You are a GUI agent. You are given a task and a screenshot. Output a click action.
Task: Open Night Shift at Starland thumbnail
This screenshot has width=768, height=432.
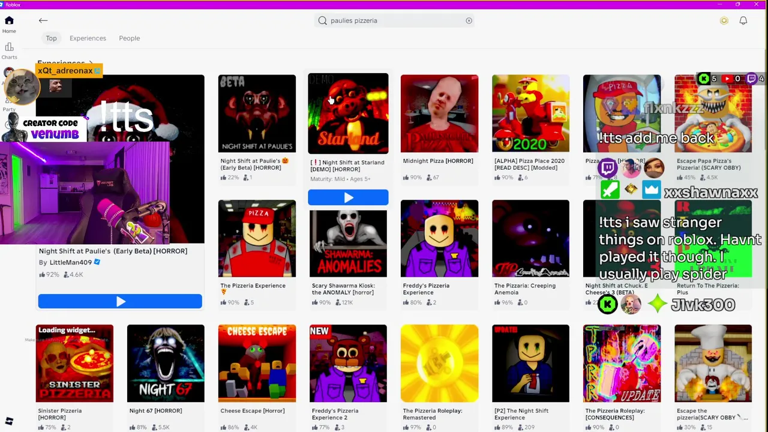(x=348, y=113)
